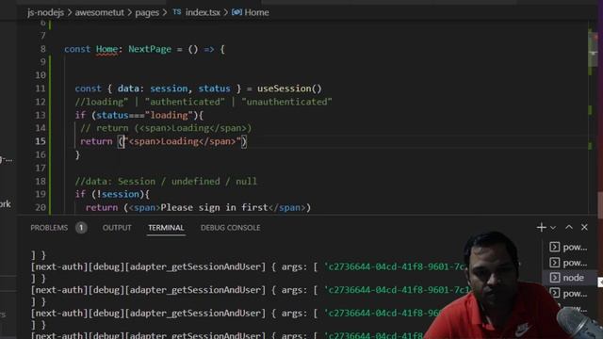This screenshot has height=339, width=603.
Task: Click the index.tsx breadcrumb file
Action: tap(203, 12)
